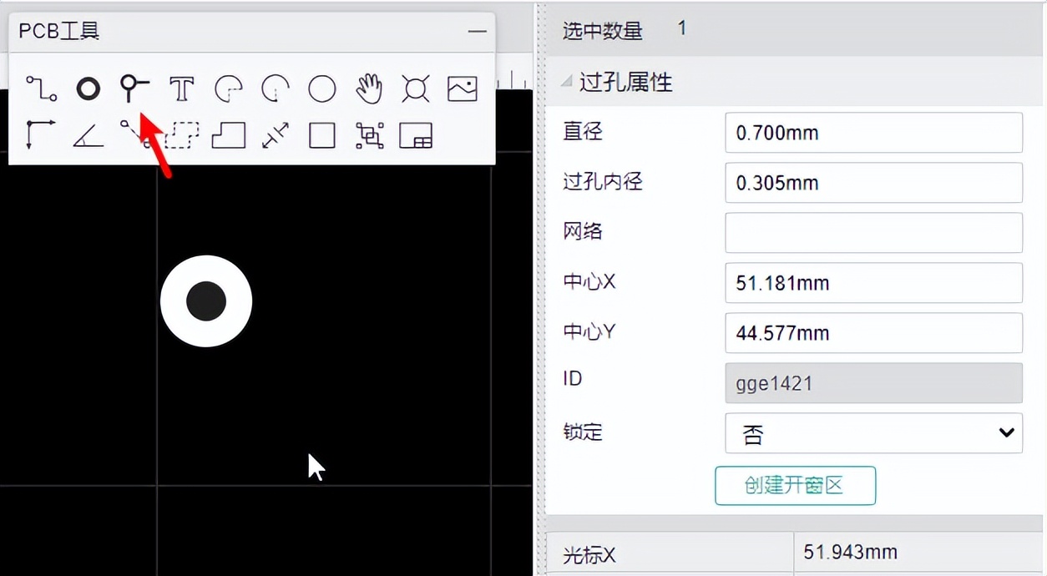
Task: Select the Image insert tool
Action: point(462,88)
